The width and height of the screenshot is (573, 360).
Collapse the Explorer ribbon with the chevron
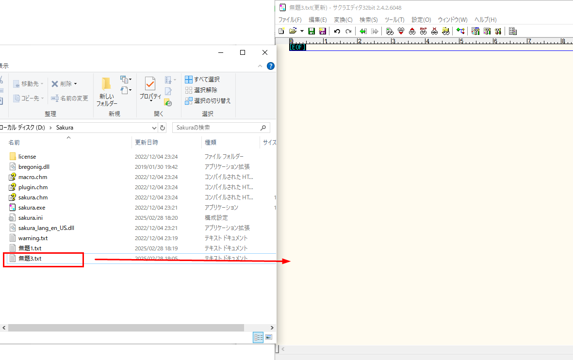click(260, 66)
